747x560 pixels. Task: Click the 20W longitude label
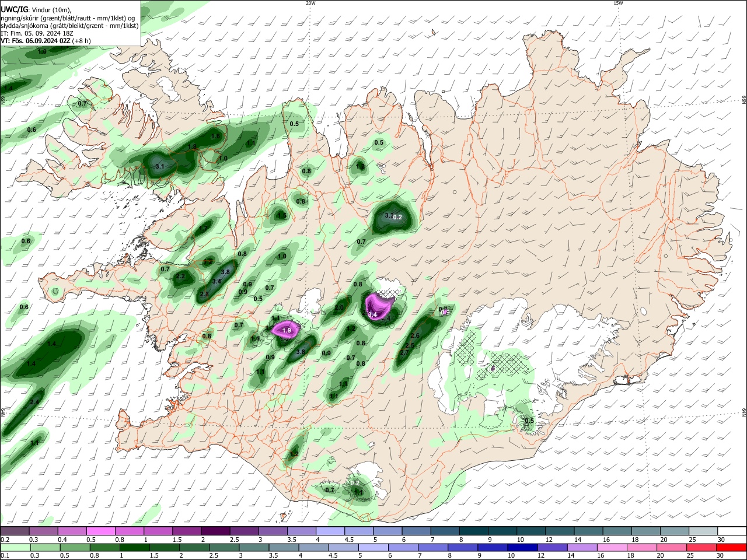pyautogui.click(x=310, y=3)
